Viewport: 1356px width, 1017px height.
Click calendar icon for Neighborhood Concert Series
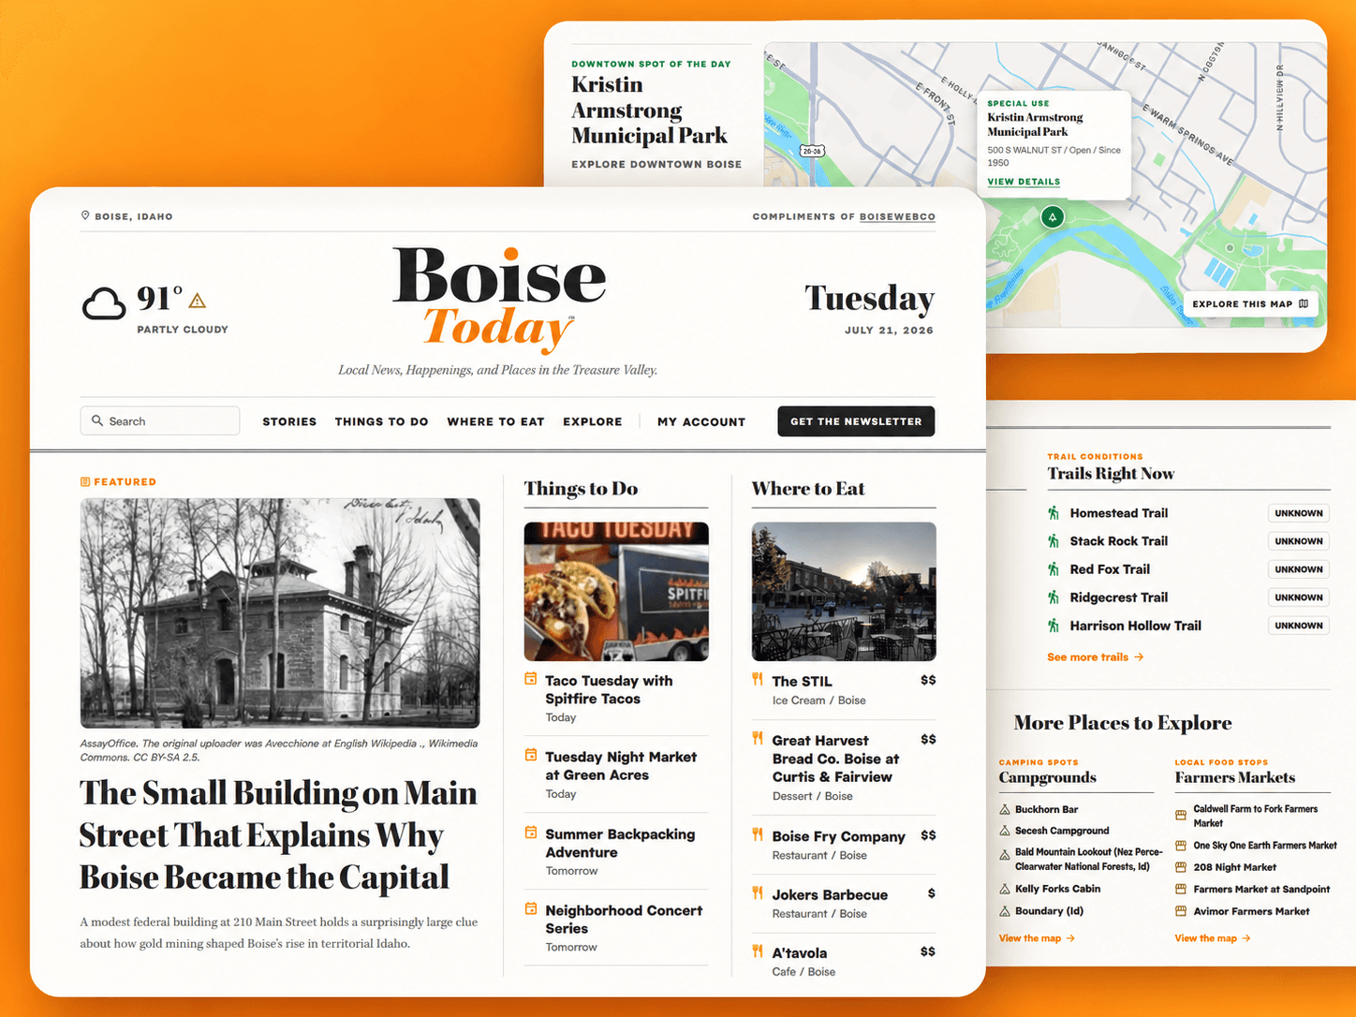point(531,908)
